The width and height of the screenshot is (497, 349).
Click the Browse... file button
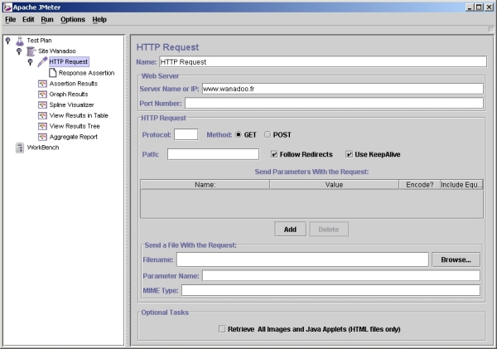tap(456, 259)
